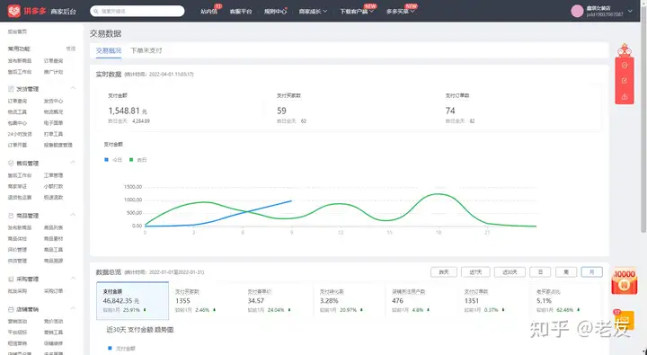
Task: Collapse the 采购管理 sidebar section
Action: point(73,279)
